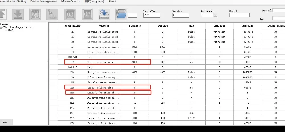Click Parameter 16 for register 222

coord(135,103)
